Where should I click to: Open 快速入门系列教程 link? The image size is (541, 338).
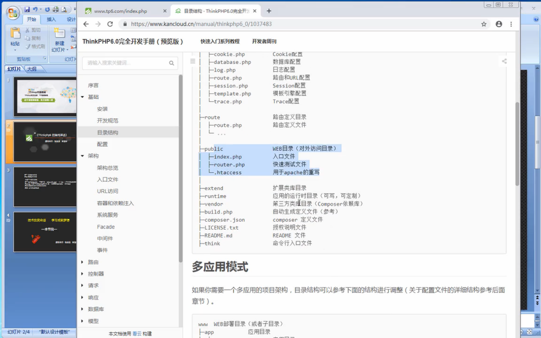(220, 41)
